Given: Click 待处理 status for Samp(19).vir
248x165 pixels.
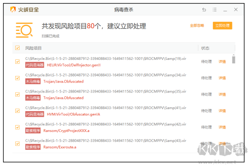Looking at the screenshot, I should pos(206,62).
